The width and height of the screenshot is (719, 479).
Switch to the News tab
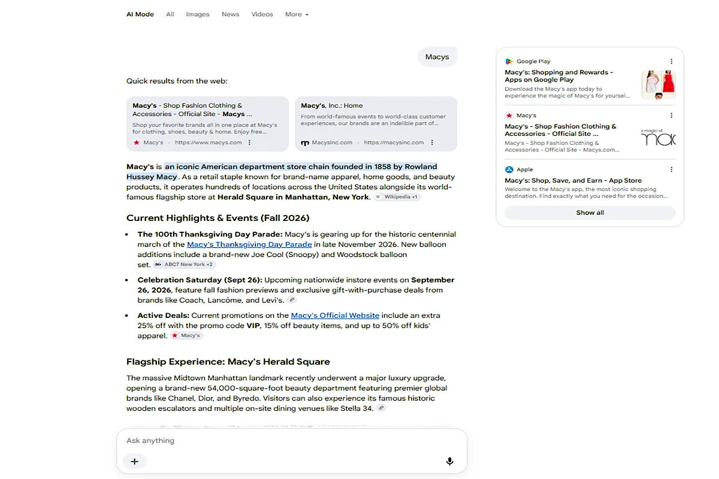tap(230, 14)
